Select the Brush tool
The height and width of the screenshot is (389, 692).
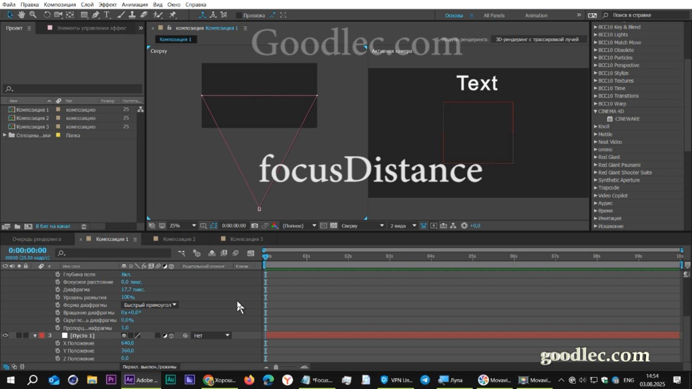120,15
